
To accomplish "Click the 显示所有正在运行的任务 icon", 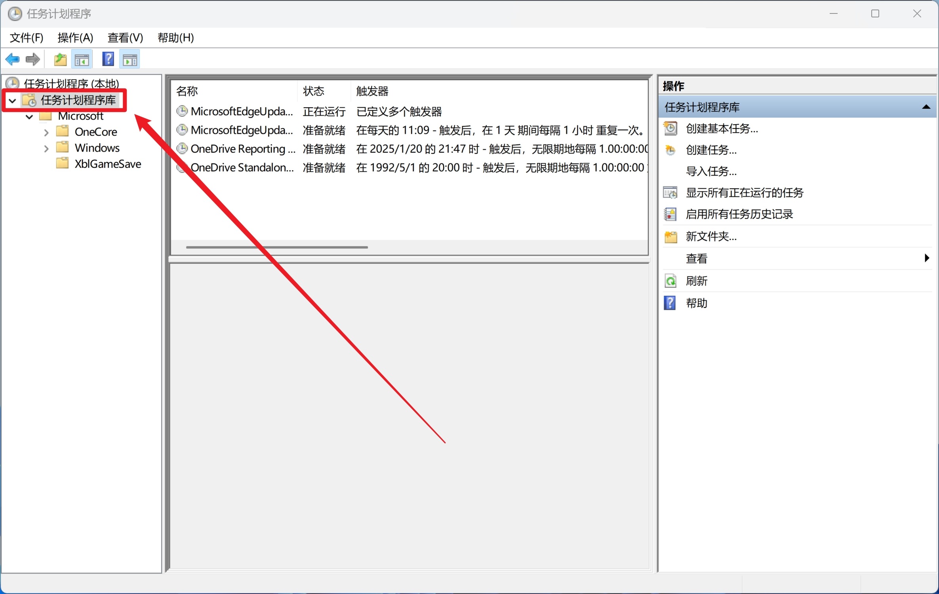I will (x=670, y=193).
